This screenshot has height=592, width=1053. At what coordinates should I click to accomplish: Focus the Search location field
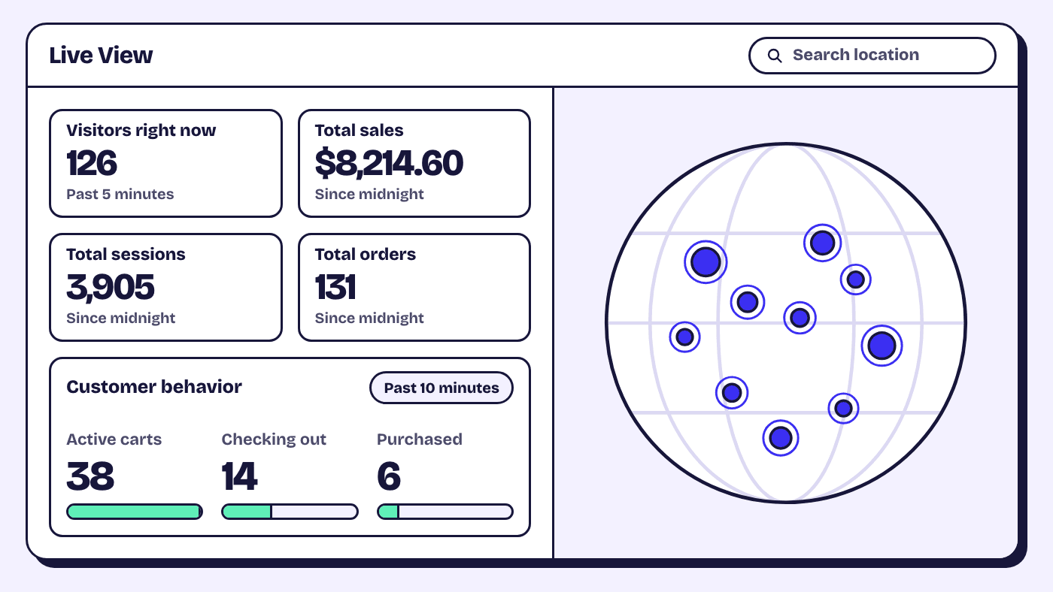tap(872, 56)
